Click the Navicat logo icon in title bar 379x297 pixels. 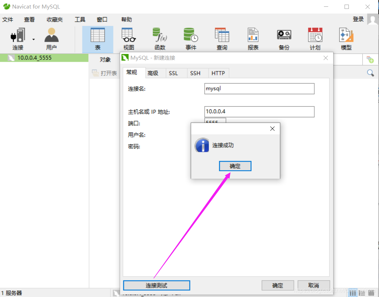[6, 6]
